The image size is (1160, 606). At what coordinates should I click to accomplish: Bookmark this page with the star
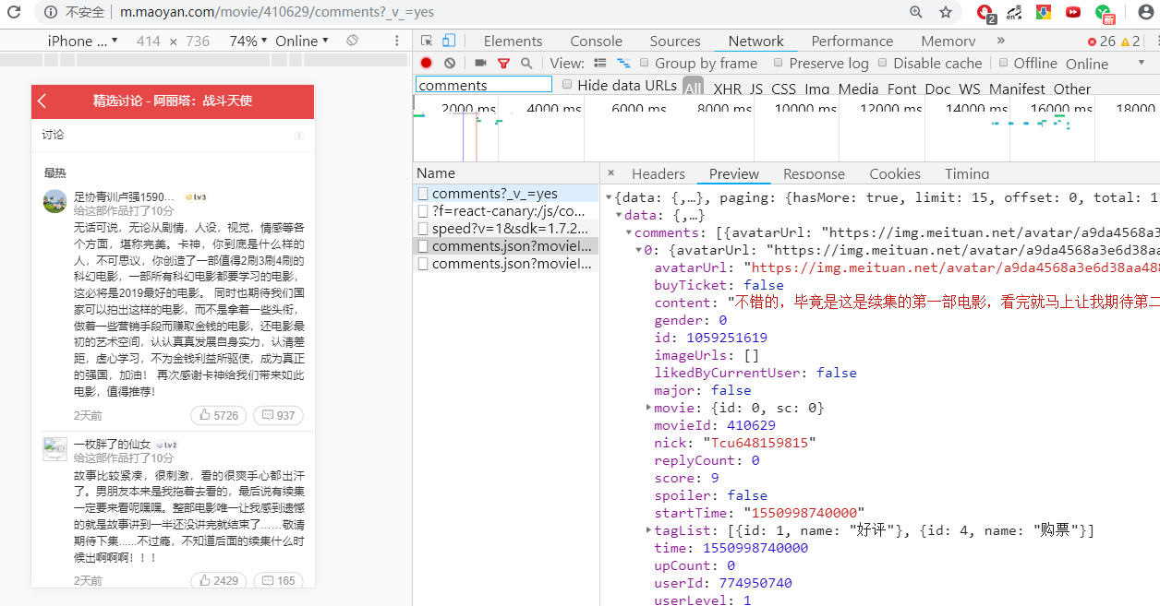pos(946,12)
